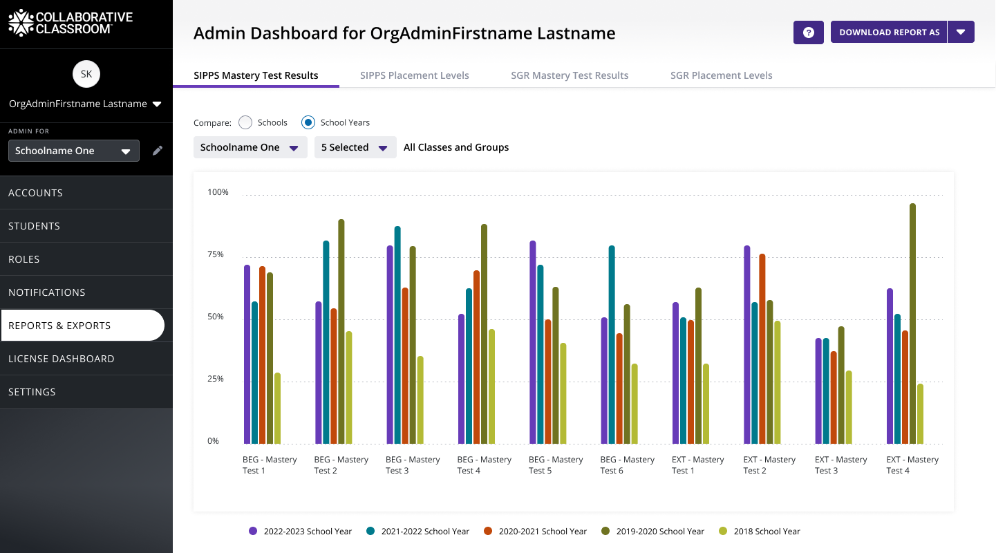Open the Admin For Schoolname One sidebar selector
This screenshot has height=553, width=996.
pyautogui.click(x=73, y=151)
